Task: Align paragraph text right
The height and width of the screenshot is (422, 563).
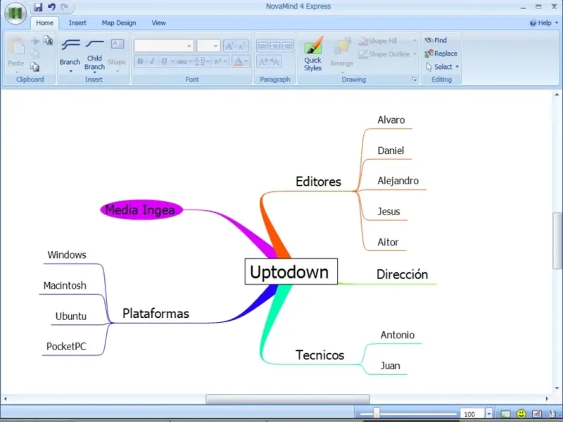Action: [x=287, y=46]
